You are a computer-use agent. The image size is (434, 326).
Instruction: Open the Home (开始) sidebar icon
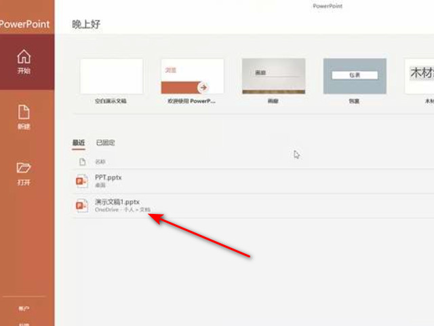(24, 62)
